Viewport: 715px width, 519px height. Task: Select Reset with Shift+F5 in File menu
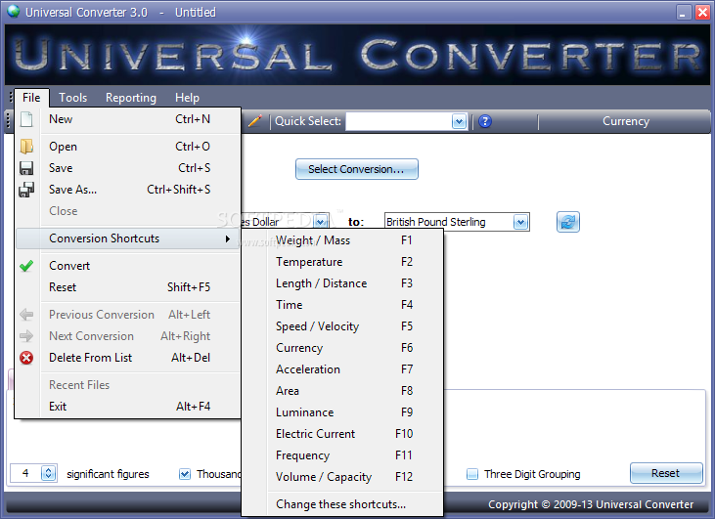click(x=128, y=287)
